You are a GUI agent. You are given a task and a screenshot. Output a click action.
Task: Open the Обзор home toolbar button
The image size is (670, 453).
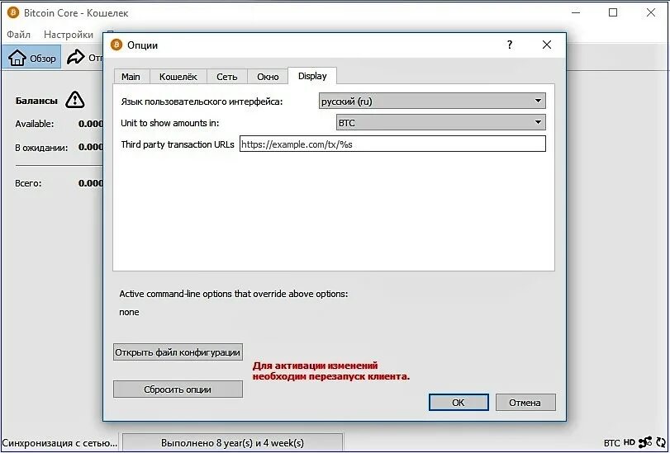tap(31, 57)
